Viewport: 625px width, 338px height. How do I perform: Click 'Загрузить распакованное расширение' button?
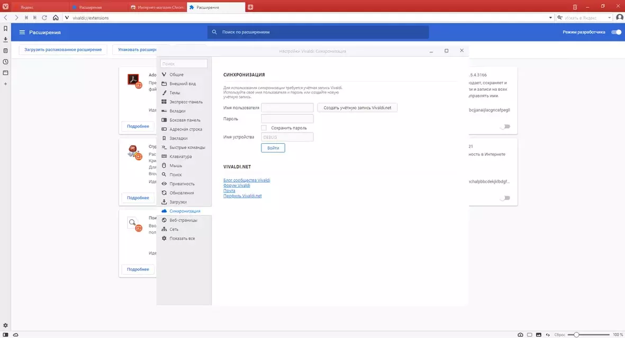[x=63, y=50]
